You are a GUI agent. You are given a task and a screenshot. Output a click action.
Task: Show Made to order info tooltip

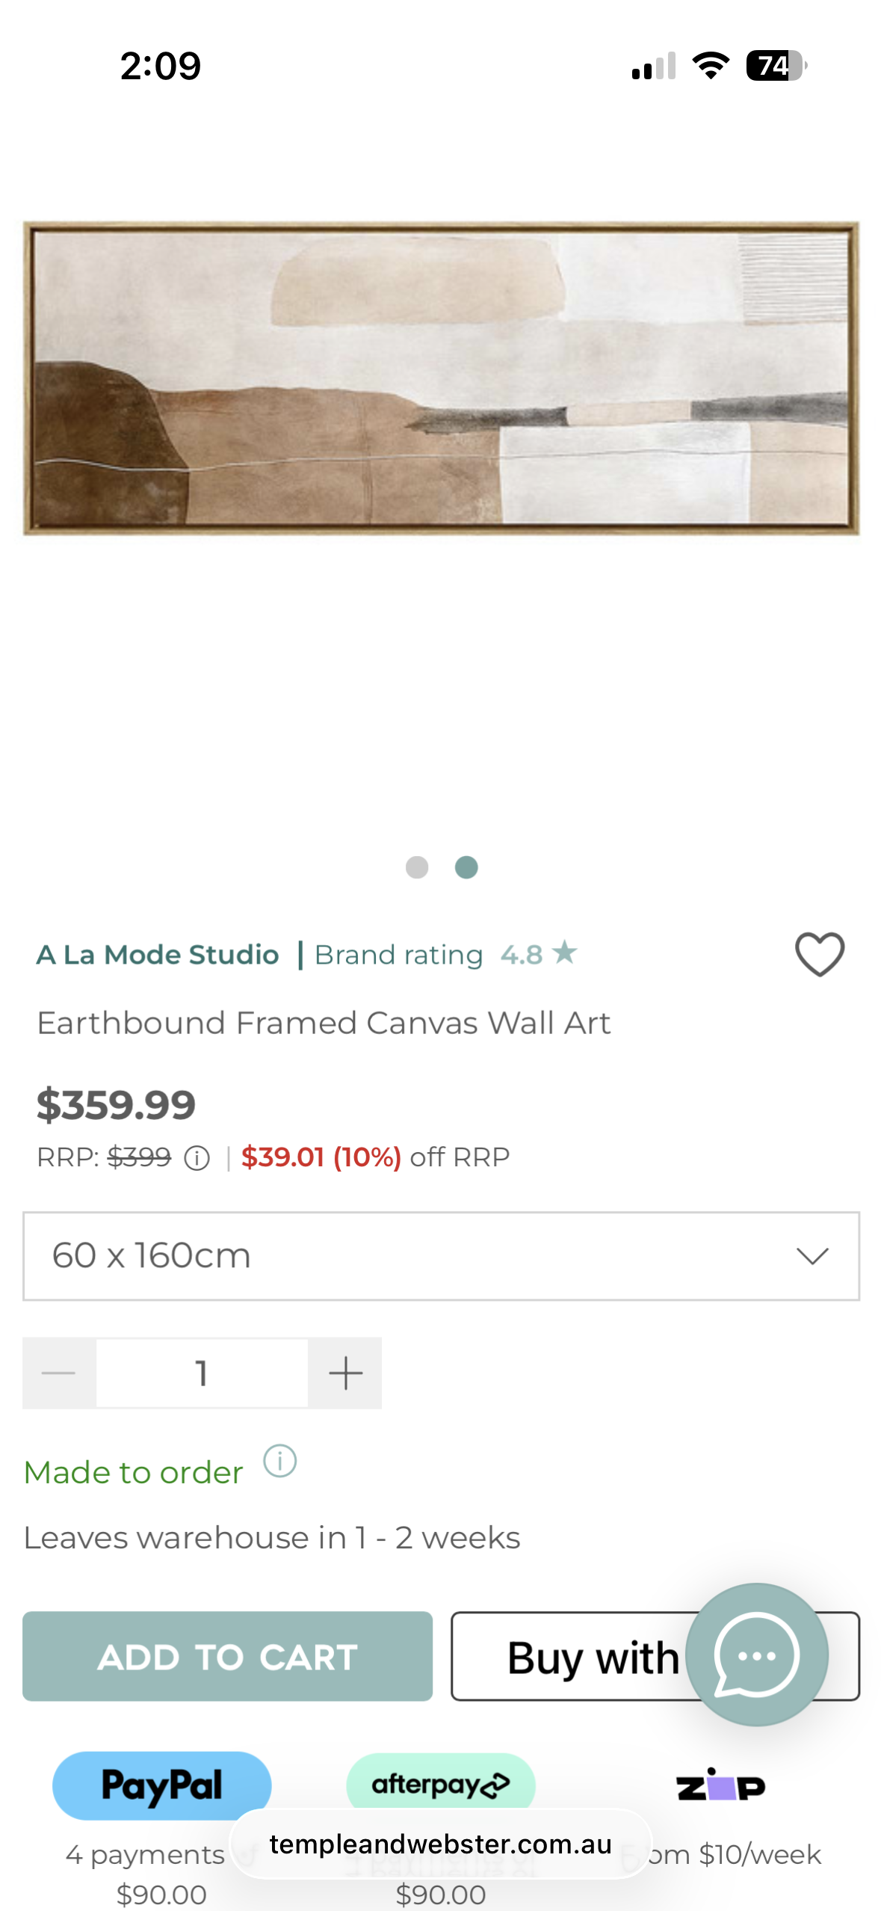coord(280,1460)
